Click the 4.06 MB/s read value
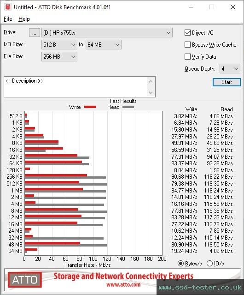 pyautogui.click(x=221, y=116)
